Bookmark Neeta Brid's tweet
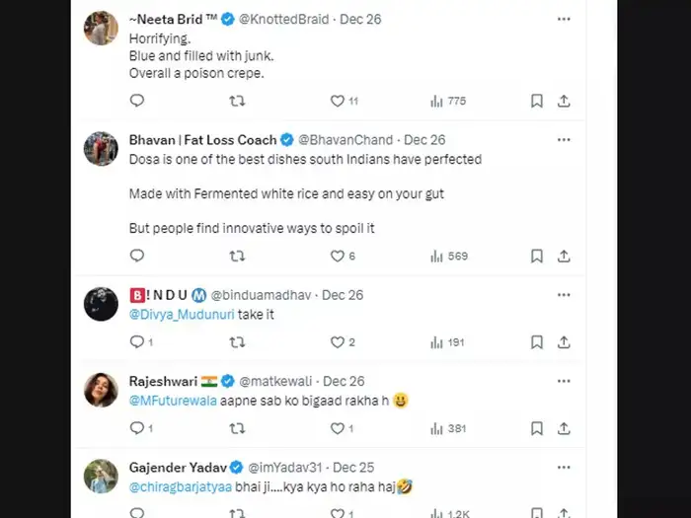Viewport: 691px width, 518px height. (536, 101)
